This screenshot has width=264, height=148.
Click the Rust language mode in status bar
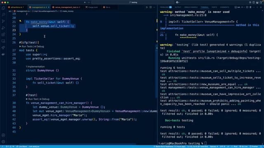pos(234,146)
